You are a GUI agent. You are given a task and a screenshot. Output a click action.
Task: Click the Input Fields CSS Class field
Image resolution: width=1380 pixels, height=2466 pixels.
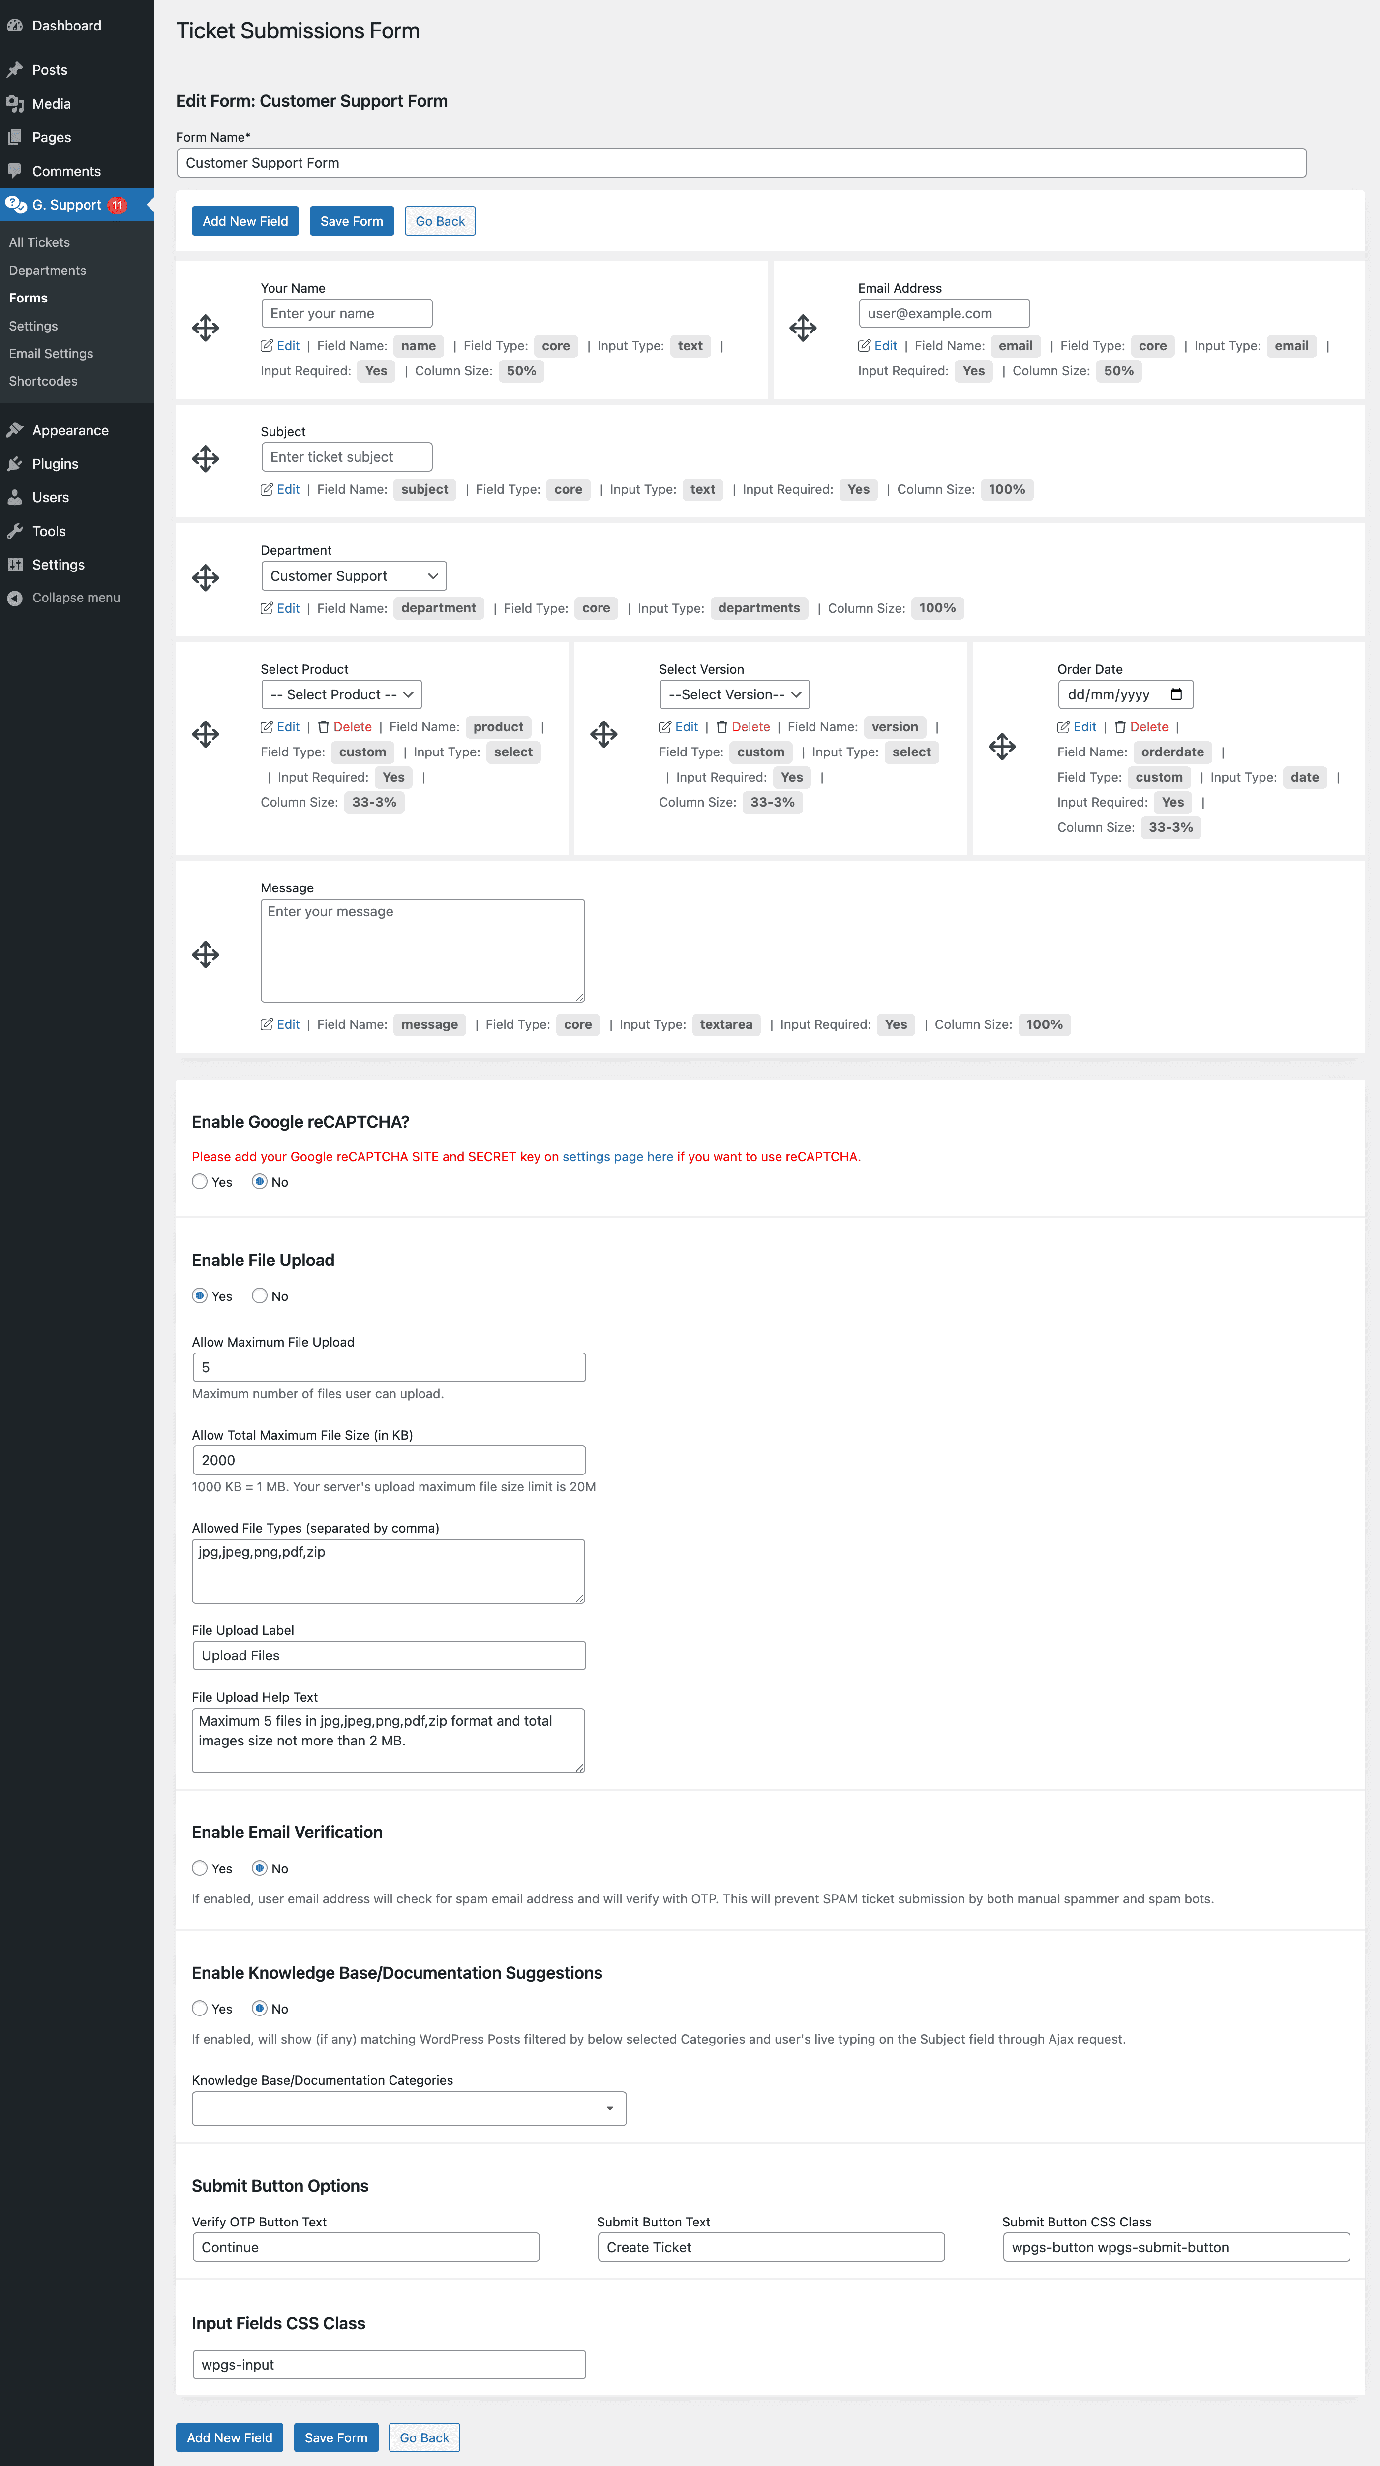coord(389,2365)
